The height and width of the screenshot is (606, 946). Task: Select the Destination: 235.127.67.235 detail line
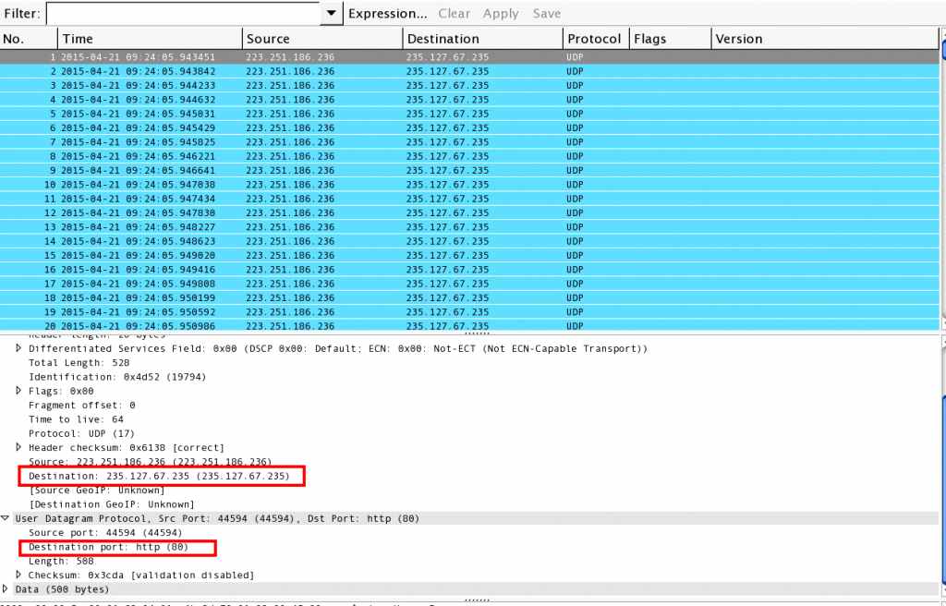pos(159,476)
